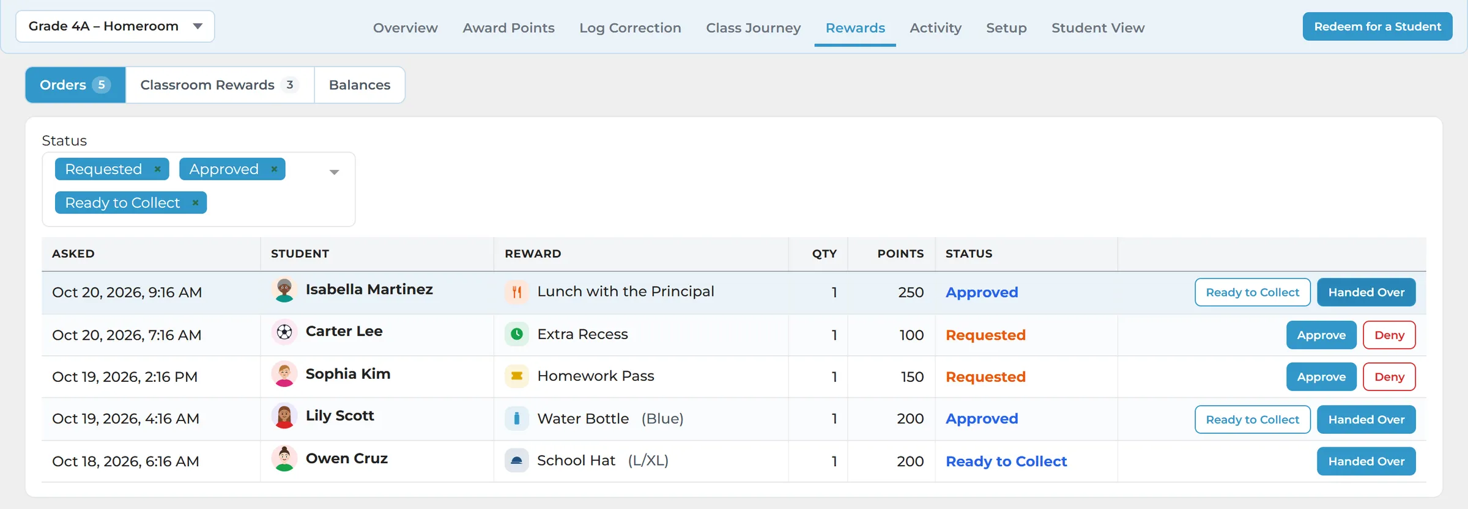The width and height of the screenshot is (1468, 509).
Task: Click the Homework Pass ticket icon
Action: 517,376
